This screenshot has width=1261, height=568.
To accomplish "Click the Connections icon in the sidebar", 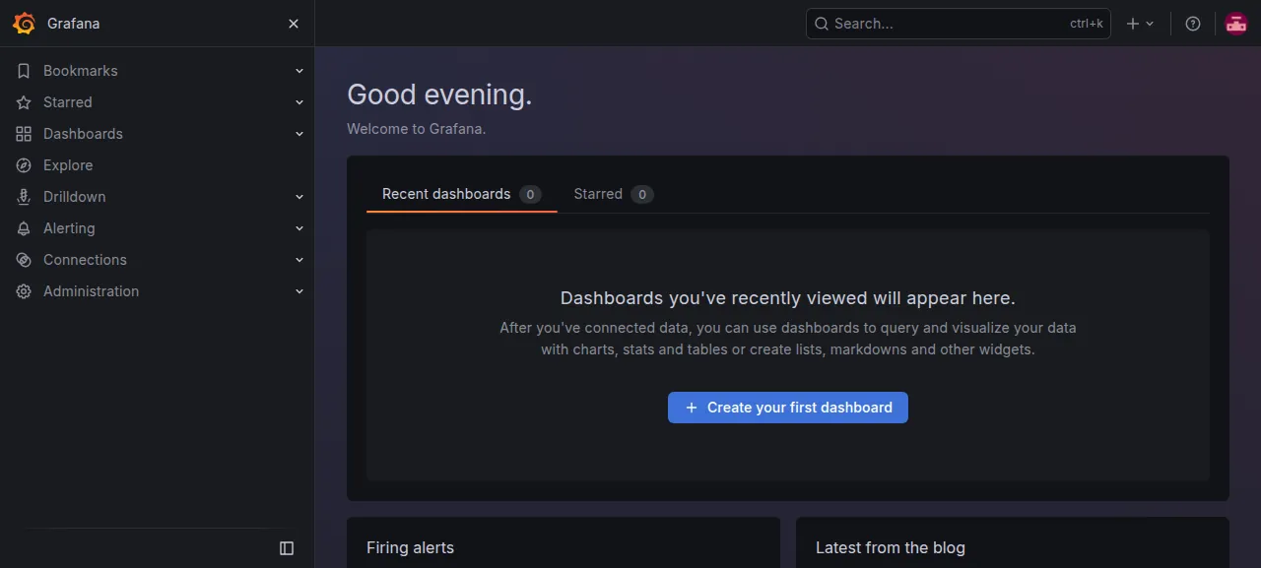I will (24, 260).
